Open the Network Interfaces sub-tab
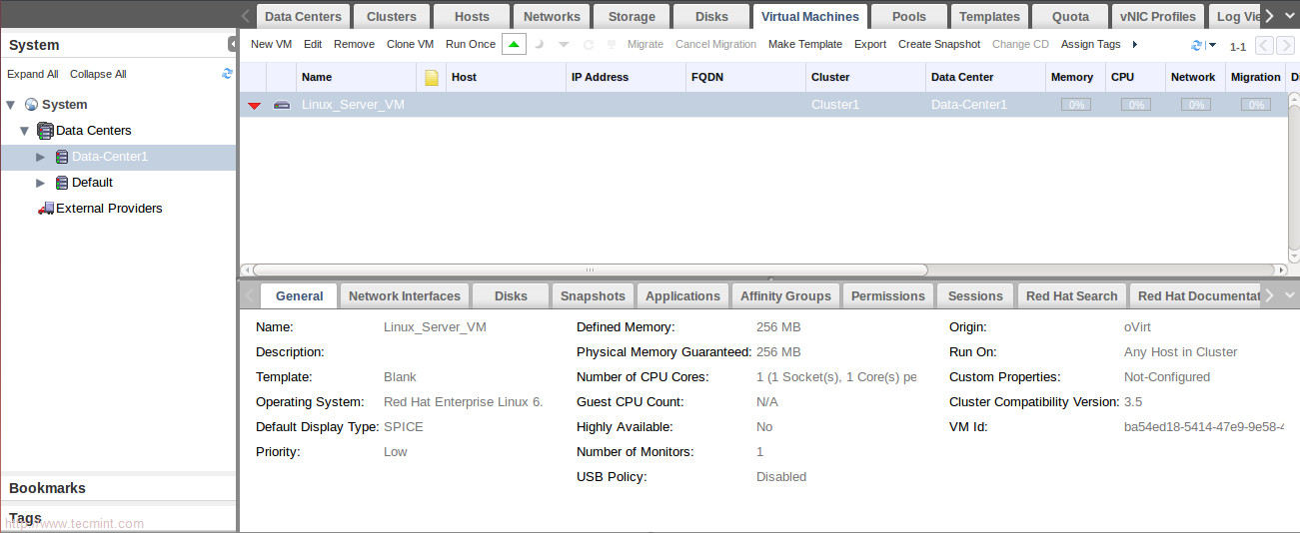Viewport: 1300px width, 533px height. [x=404, y=295]
